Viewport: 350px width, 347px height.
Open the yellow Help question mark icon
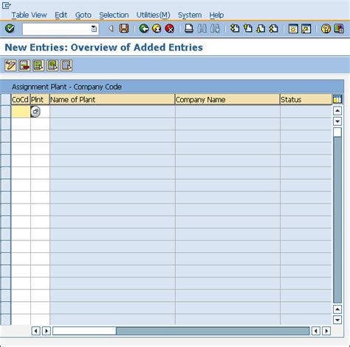(326, 29)
